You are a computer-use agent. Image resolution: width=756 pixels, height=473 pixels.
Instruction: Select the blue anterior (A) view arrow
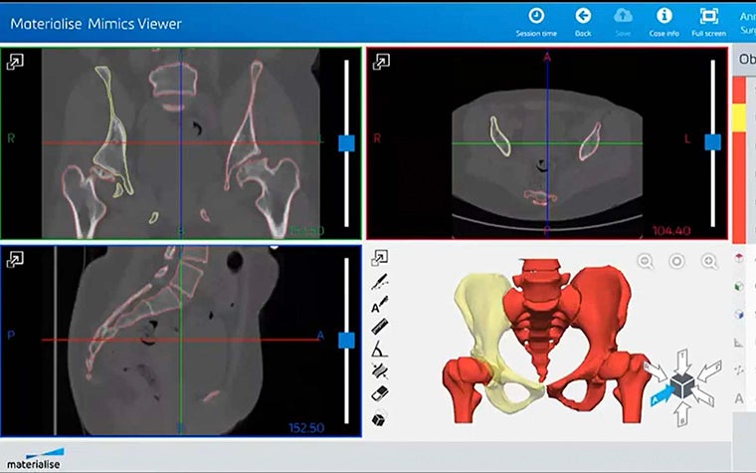pos(661,396)
